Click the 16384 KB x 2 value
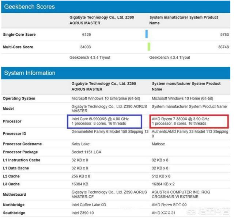This screenshot has height=219, width=234. (163, 184)
